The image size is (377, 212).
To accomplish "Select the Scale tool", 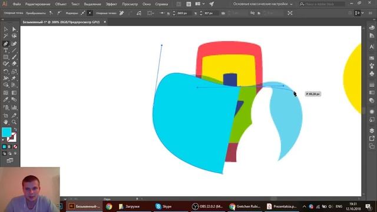I will click(14, 72).
